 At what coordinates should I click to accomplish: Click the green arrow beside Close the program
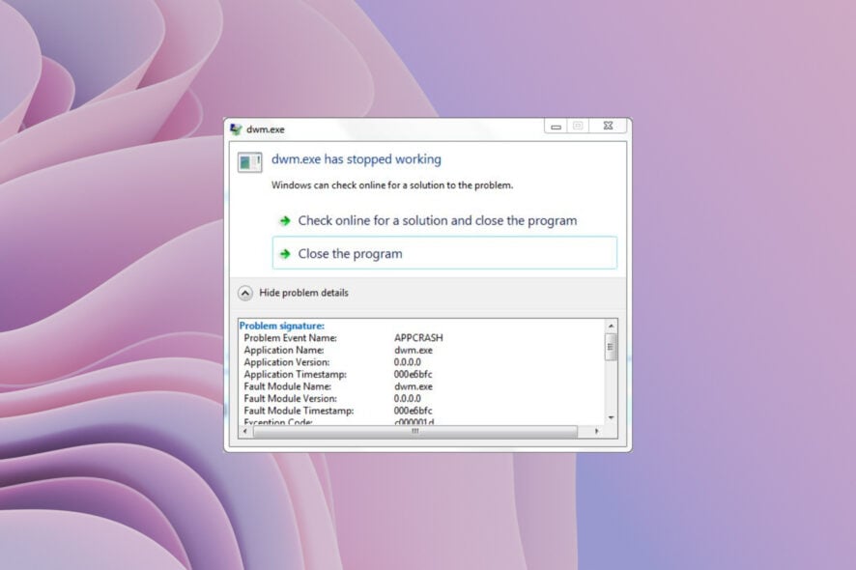(x=284, y=253)
